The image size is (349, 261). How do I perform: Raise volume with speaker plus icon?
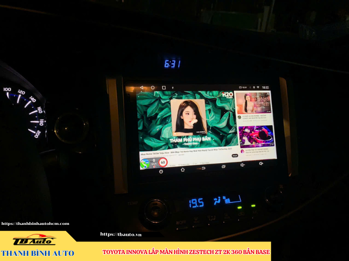click(261, 164)
